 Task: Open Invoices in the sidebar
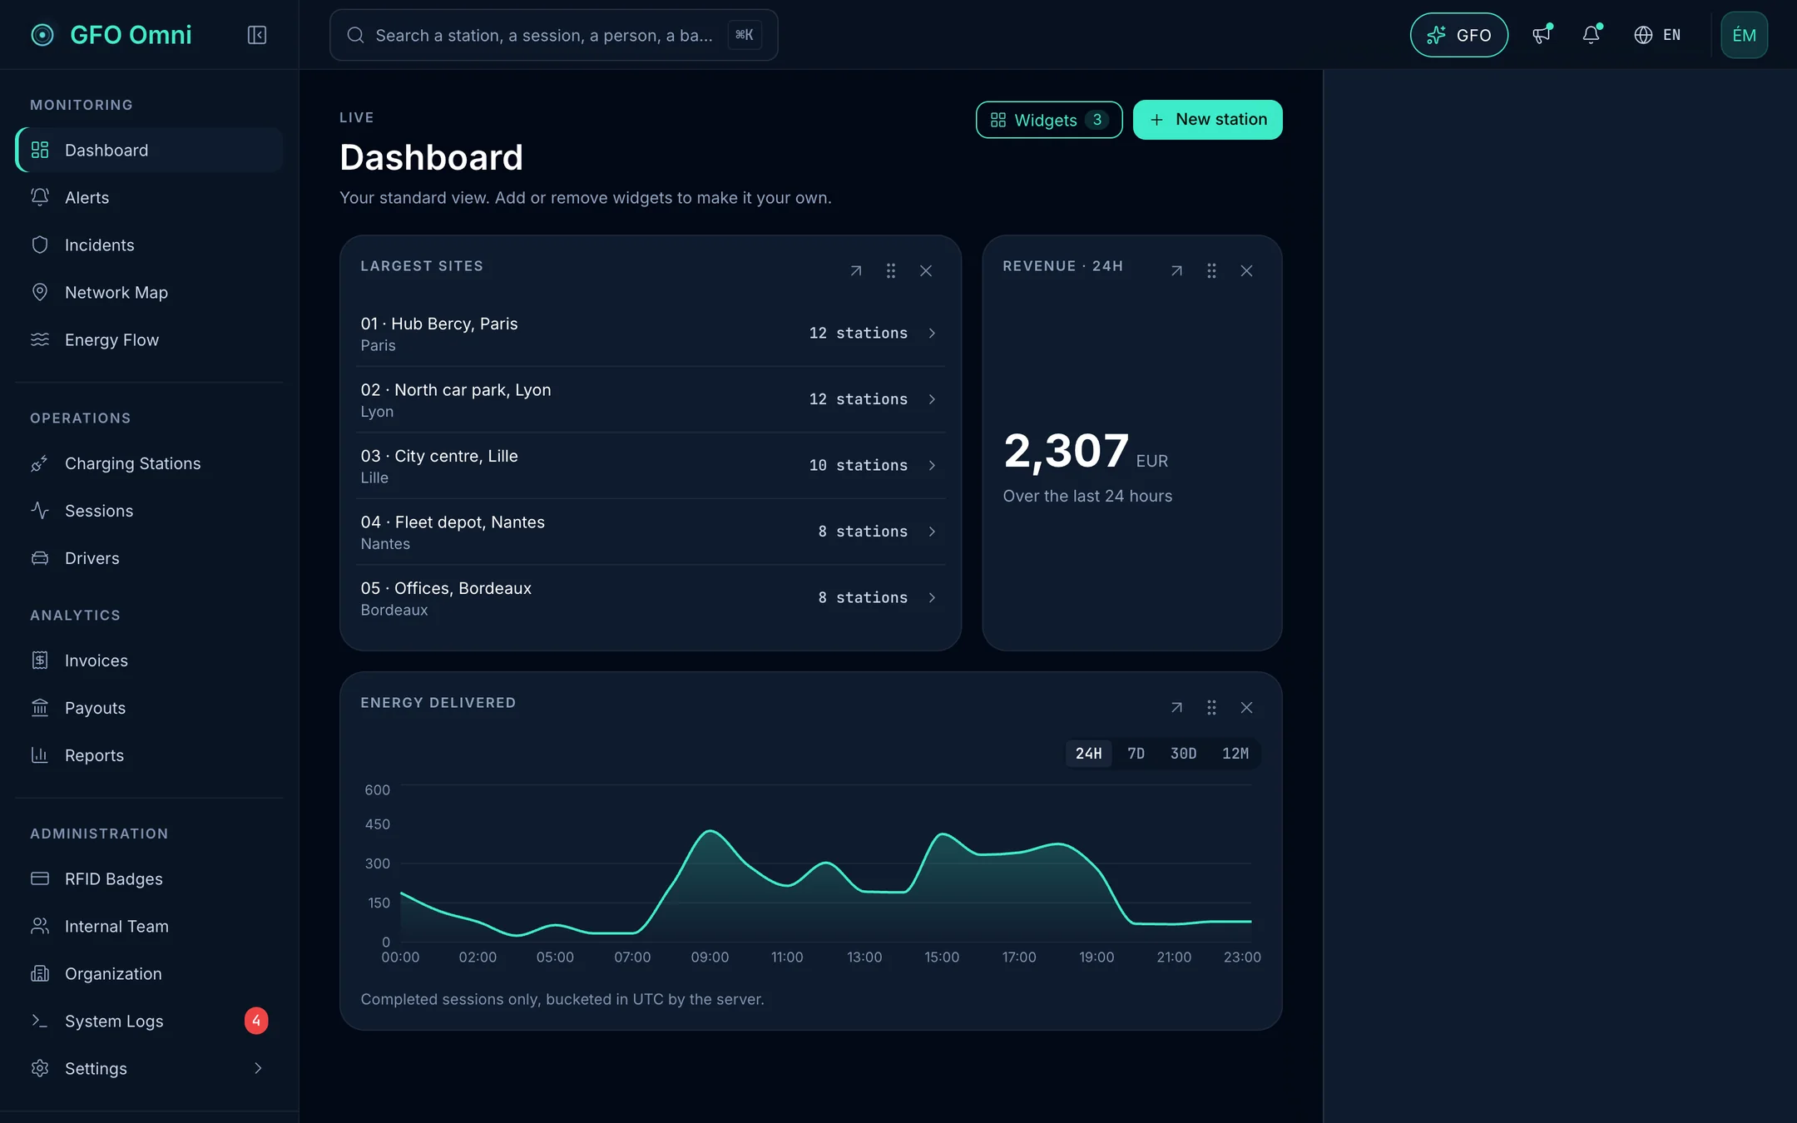[150, 660]
